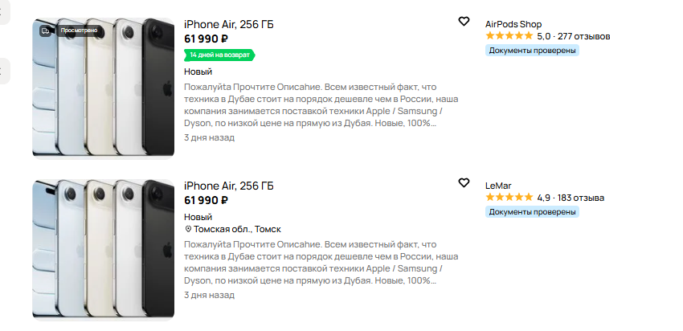The image size is (683, 331).
Task: Click LeMar "Документы проверены" badge
Action: (x=532, y=211)
